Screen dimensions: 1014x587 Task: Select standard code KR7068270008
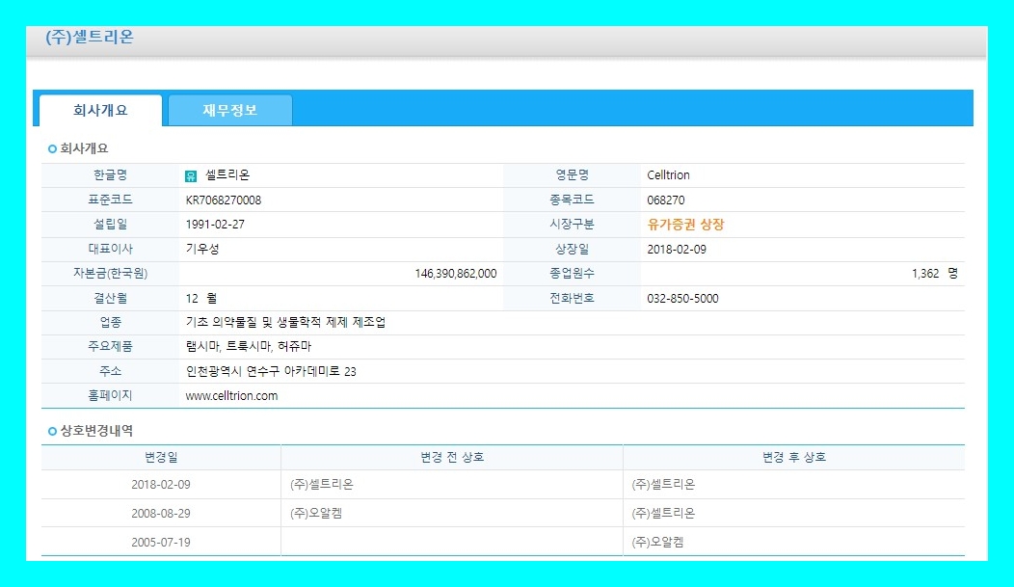coord(223,200)
